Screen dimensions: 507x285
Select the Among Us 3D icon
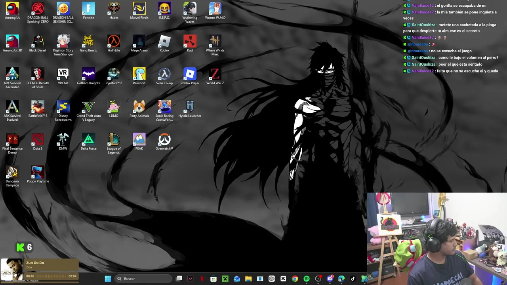pos(12,44)
